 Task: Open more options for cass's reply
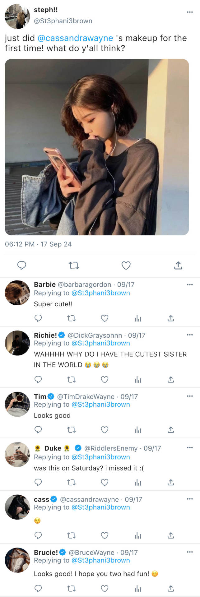[x=190, y=499]
